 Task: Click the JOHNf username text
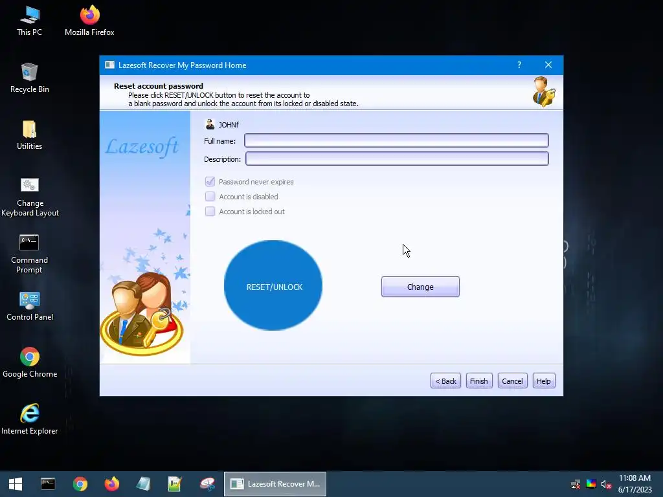[229, 125]
